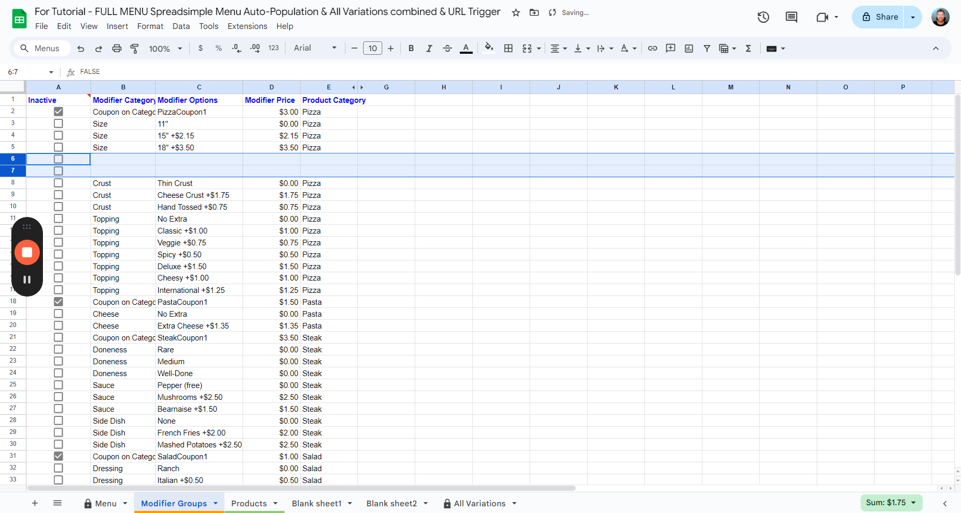Image resolution: width=961 pixels, height=513 pixels.
Task: Open fill color picker
Action: 489,49
